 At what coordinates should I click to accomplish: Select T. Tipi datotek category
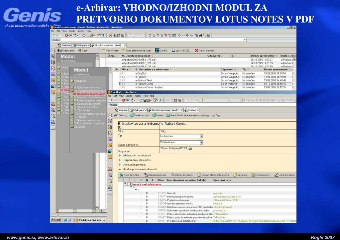point(81,110)
